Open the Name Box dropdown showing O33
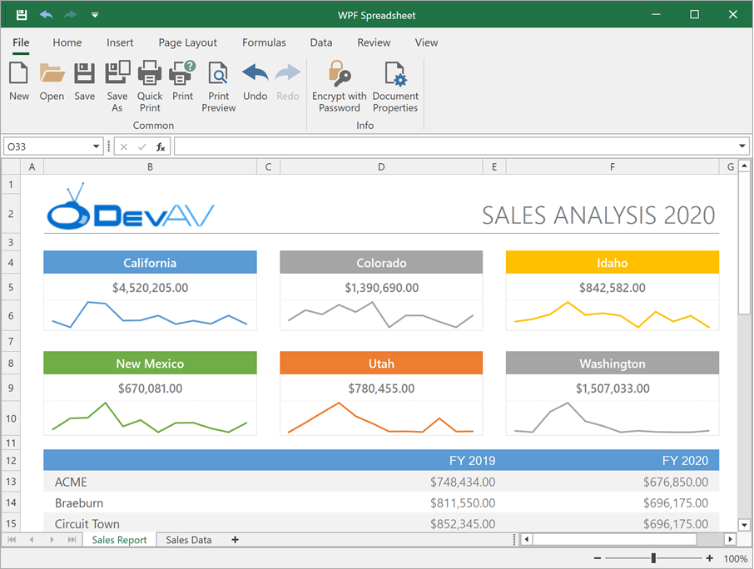The width and height of the screenshot is (754, 569). [x=97, y=146]
